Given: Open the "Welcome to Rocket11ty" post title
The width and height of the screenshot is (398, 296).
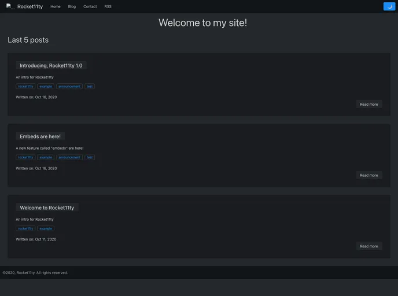Looking at the screenshot, I should point(47,208).
